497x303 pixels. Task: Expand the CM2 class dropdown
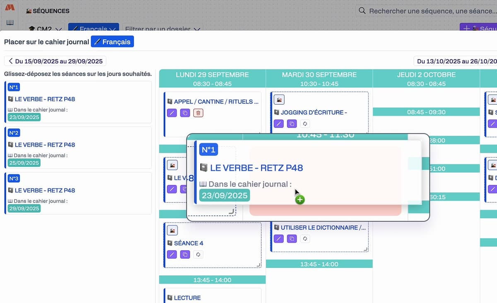45,29
